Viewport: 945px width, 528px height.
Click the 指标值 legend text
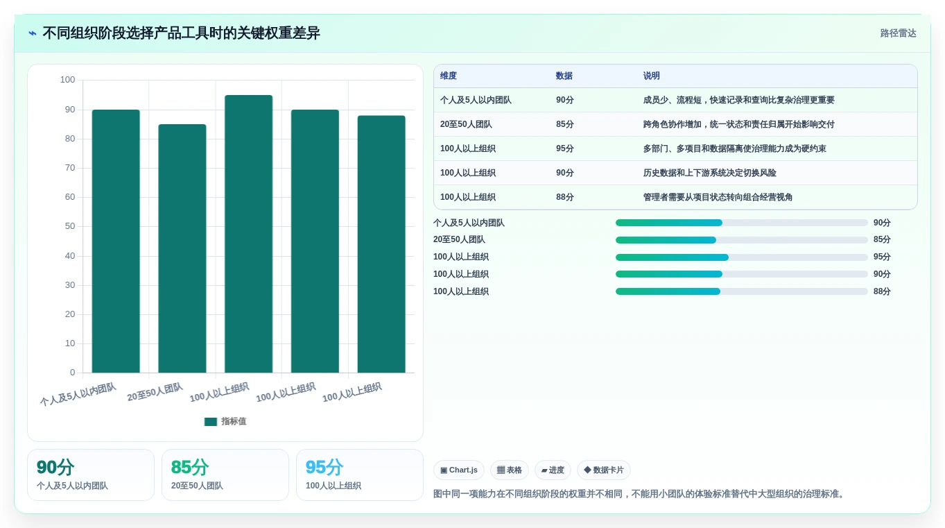[234, 422]
